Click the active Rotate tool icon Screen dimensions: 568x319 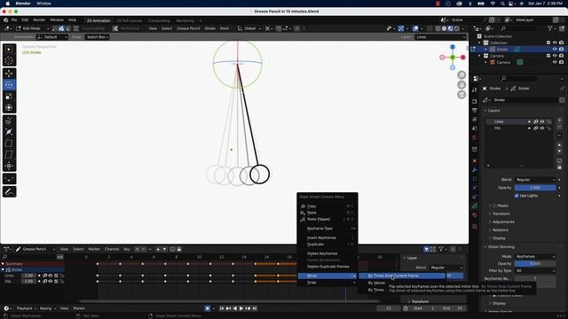(9, 85)
